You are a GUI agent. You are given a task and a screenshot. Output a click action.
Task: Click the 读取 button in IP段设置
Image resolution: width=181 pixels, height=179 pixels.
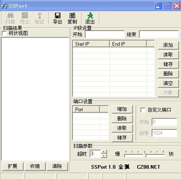point(168,55)
